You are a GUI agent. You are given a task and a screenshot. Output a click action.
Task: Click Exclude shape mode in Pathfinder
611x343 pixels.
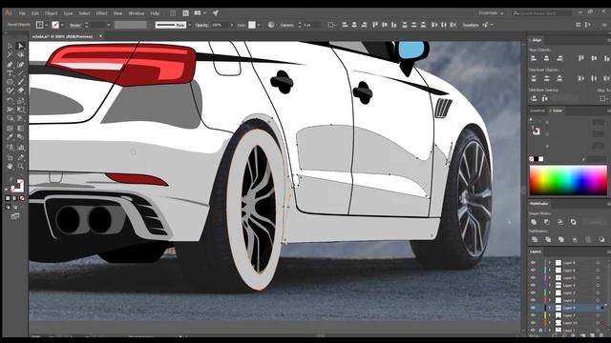coord(573,222)
